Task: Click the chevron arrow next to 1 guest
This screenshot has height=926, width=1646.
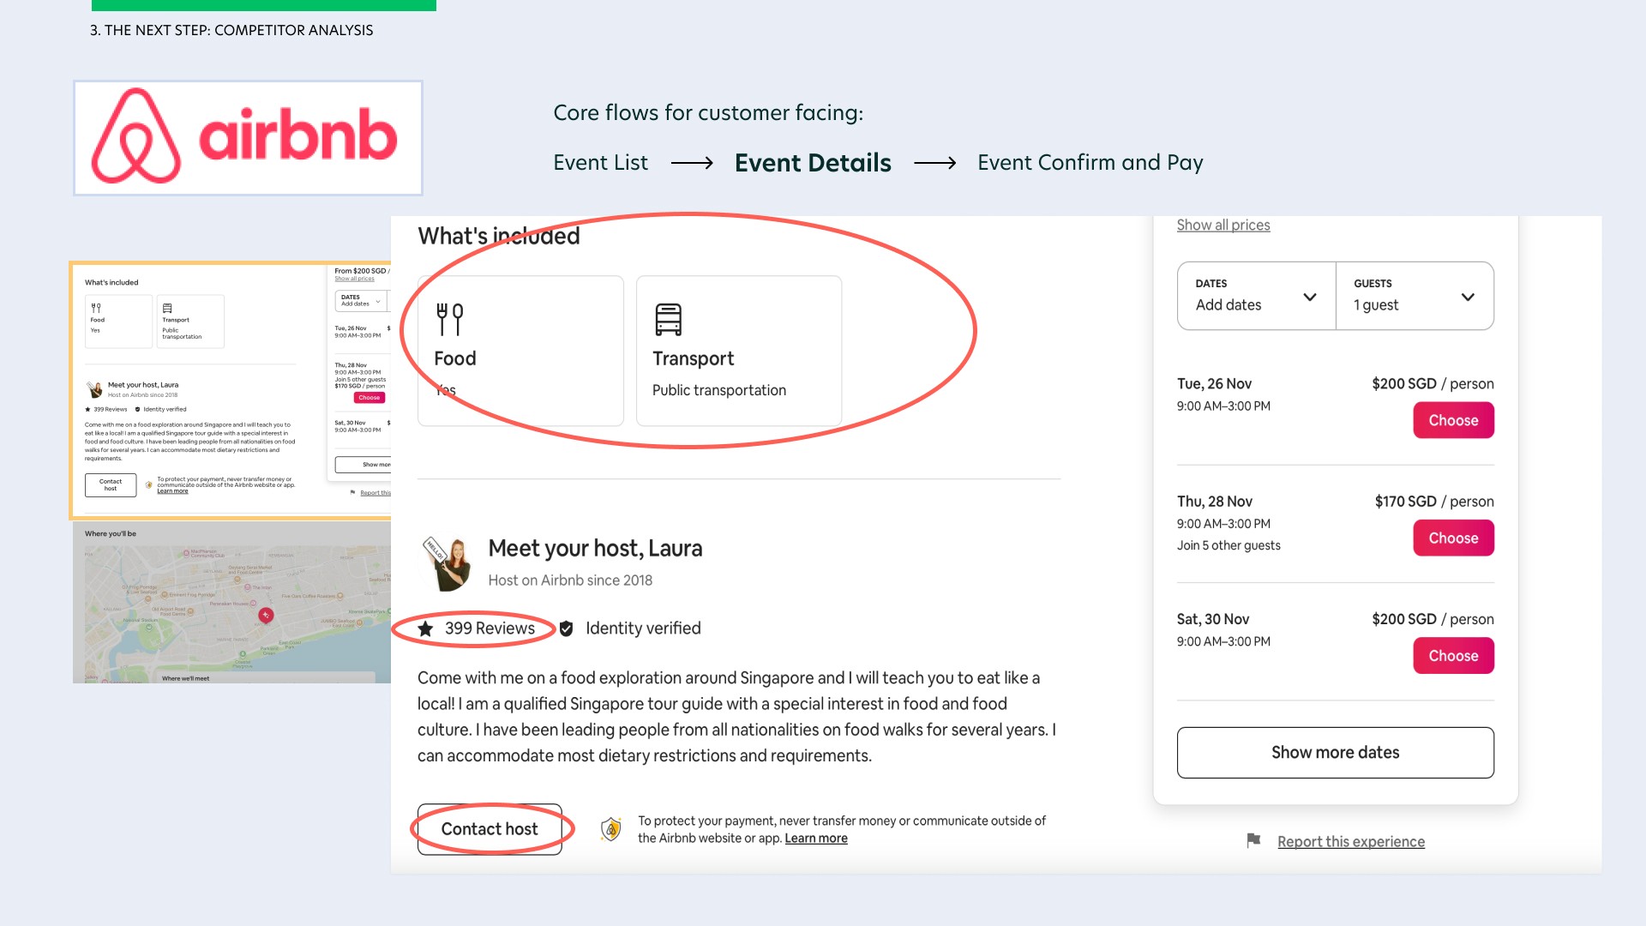Action: point(1468,297)
